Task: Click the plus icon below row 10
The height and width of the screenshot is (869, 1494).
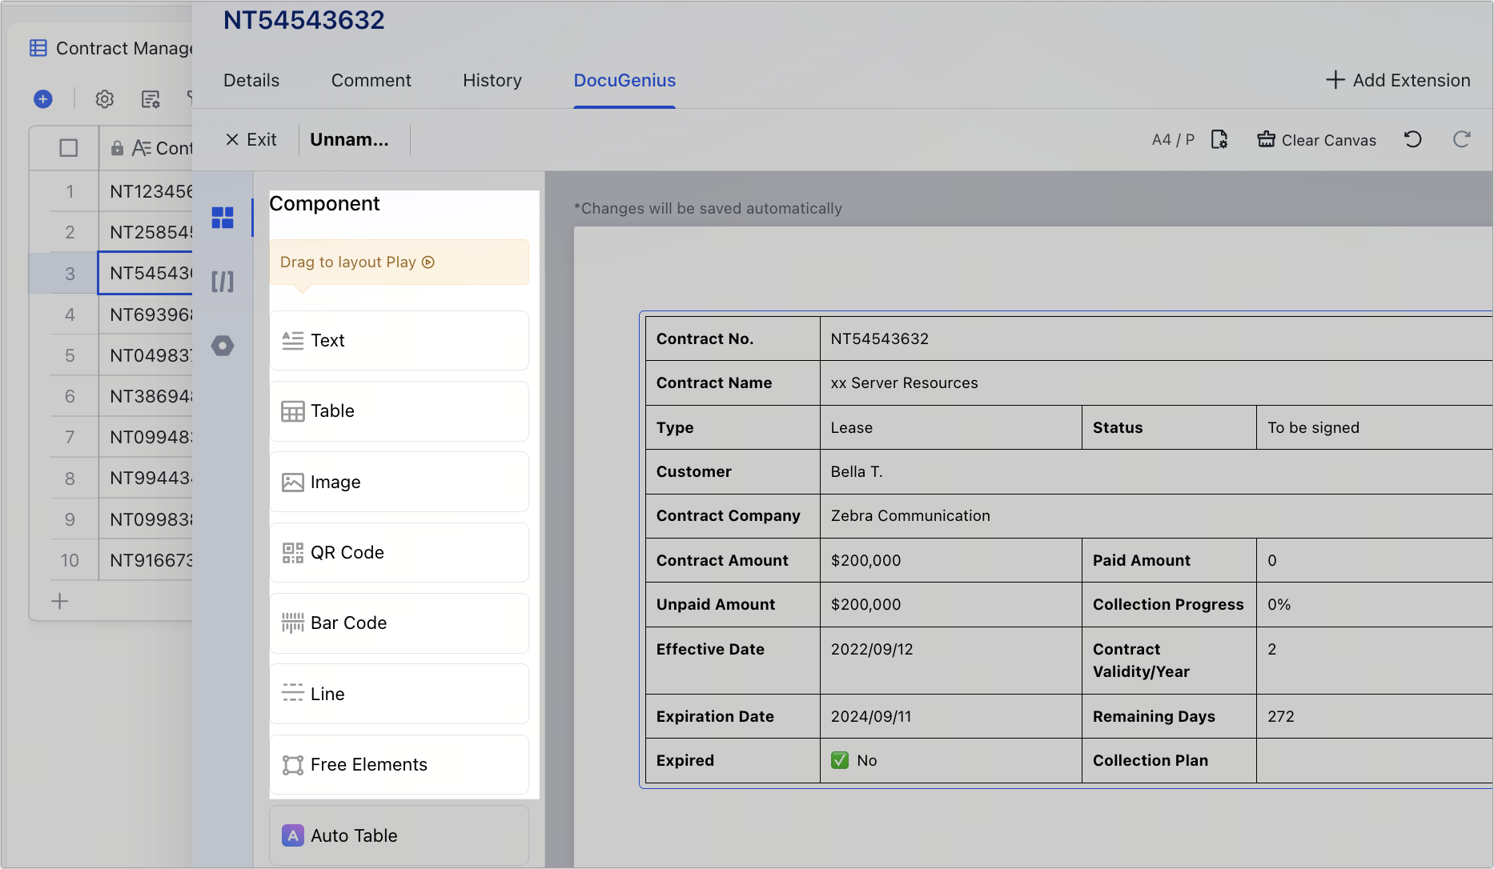Action: (x=60, y=601)
